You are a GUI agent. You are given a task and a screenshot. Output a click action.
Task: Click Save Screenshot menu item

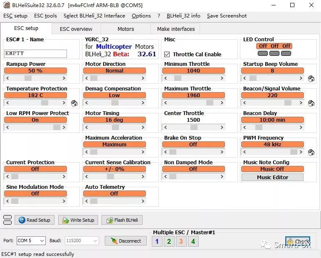point(227,16)
